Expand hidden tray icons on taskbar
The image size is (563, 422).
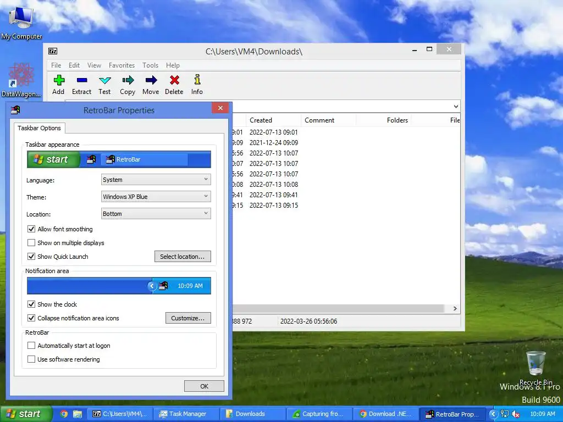pyautogui.click(x=493, y=414)
